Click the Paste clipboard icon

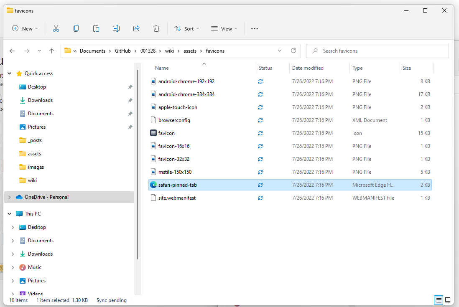tap(96, 28)
